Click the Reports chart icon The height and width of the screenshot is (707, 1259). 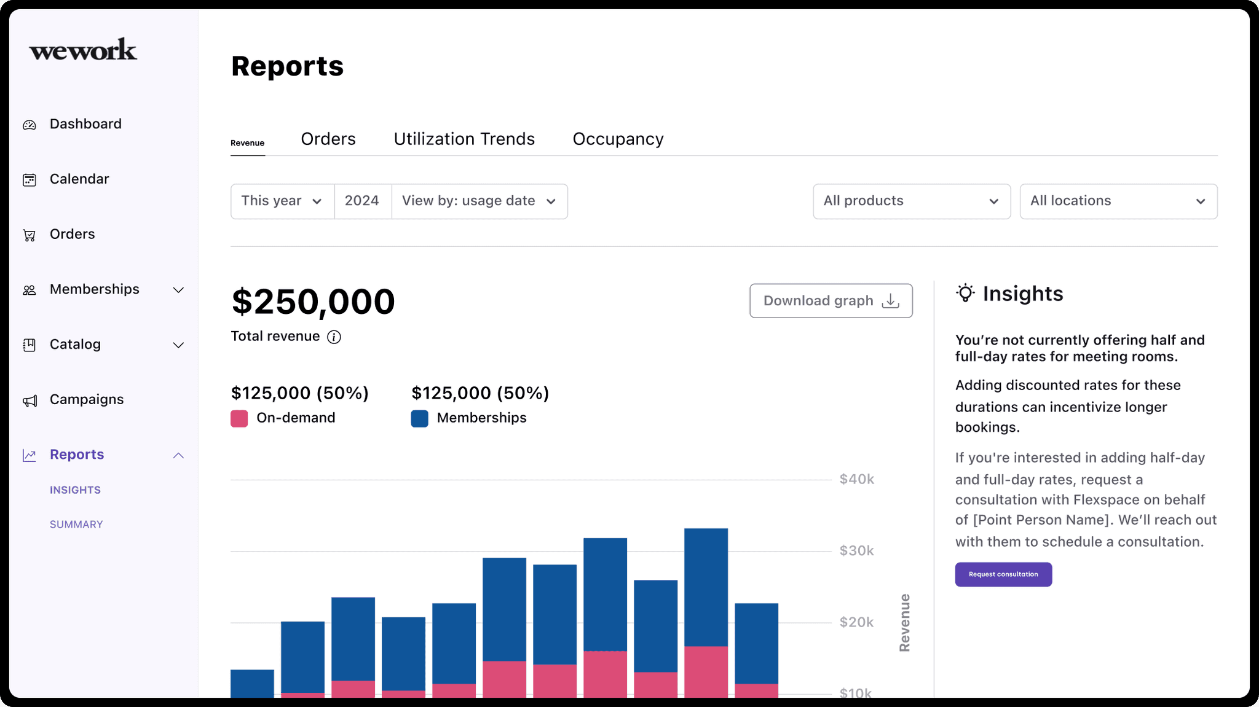[30, 455]
